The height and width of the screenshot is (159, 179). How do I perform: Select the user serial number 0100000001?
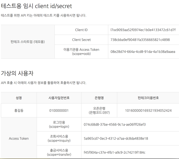pos(59,111)
